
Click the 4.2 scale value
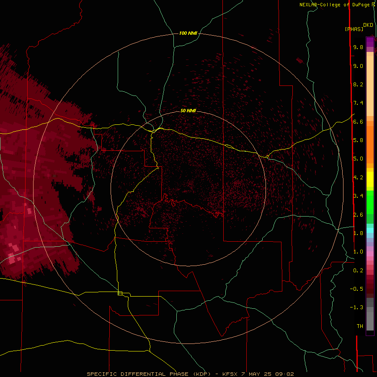point(358,178)
